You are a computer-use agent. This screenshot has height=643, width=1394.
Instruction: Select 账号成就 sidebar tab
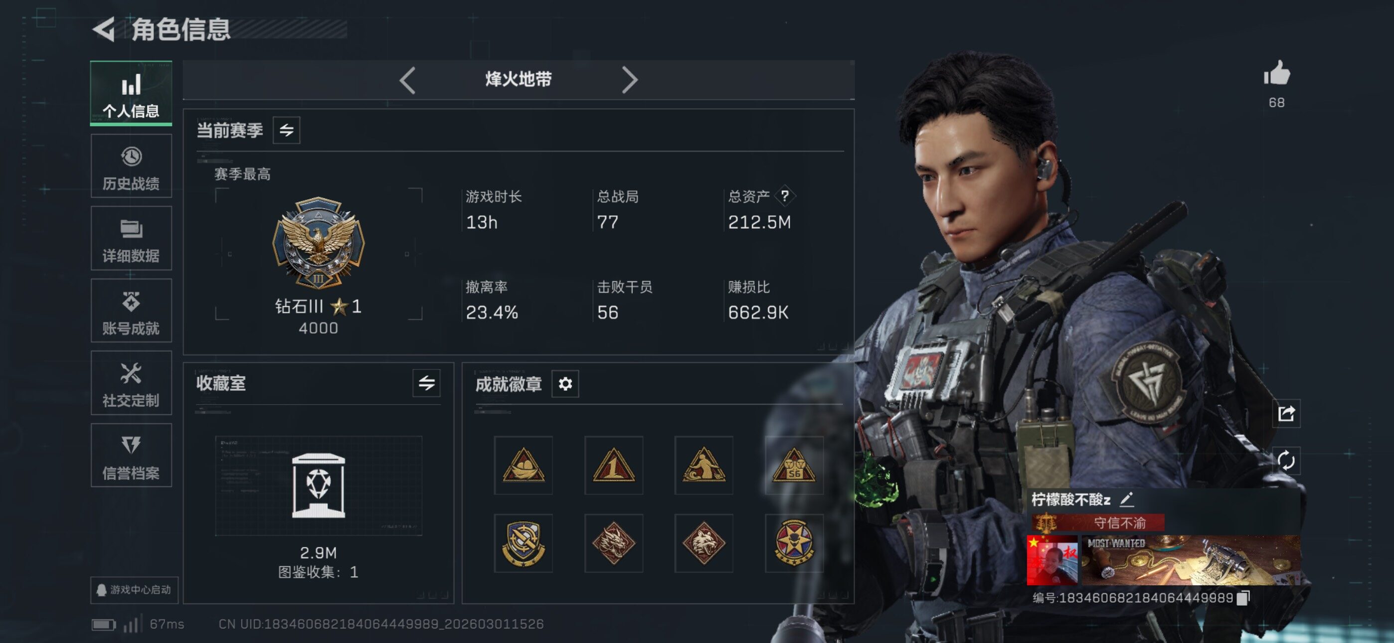click(132, 311)
